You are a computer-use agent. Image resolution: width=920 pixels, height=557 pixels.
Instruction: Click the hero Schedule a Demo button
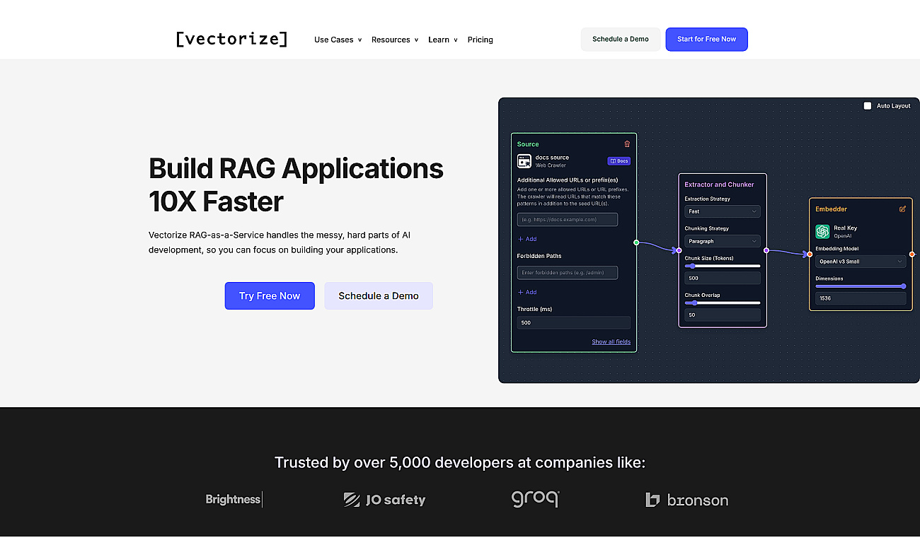[x=379, y=295]
